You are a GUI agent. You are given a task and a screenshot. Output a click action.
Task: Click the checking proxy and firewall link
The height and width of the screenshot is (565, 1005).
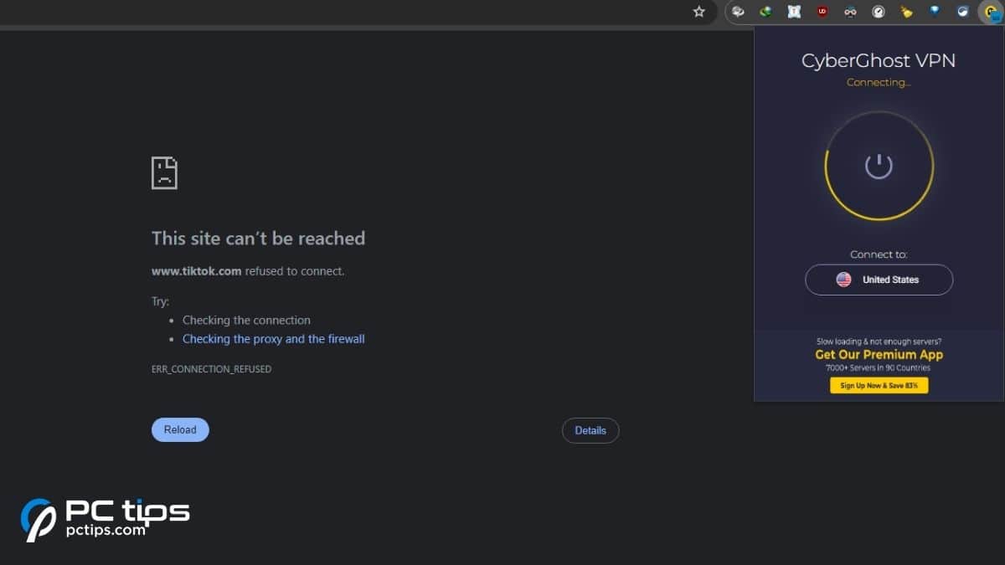pos(273,338)
